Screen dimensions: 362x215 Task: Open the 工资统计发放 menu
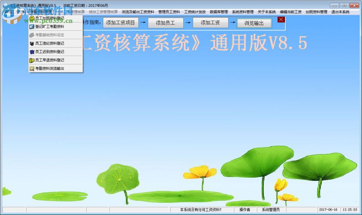tap(195, 11)
